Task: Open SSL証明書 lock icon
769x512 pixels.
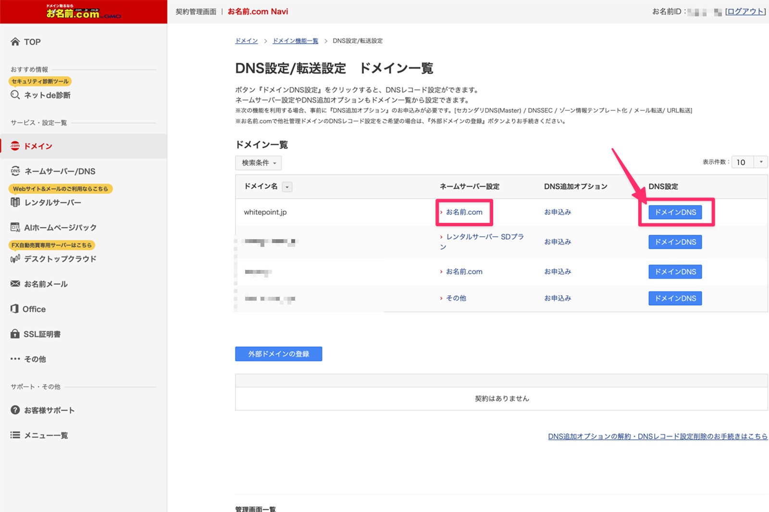Action: (15, 334)
